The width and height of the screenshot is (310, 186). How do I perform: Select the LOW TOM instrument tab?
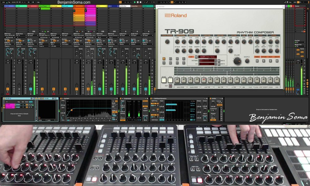207,87
